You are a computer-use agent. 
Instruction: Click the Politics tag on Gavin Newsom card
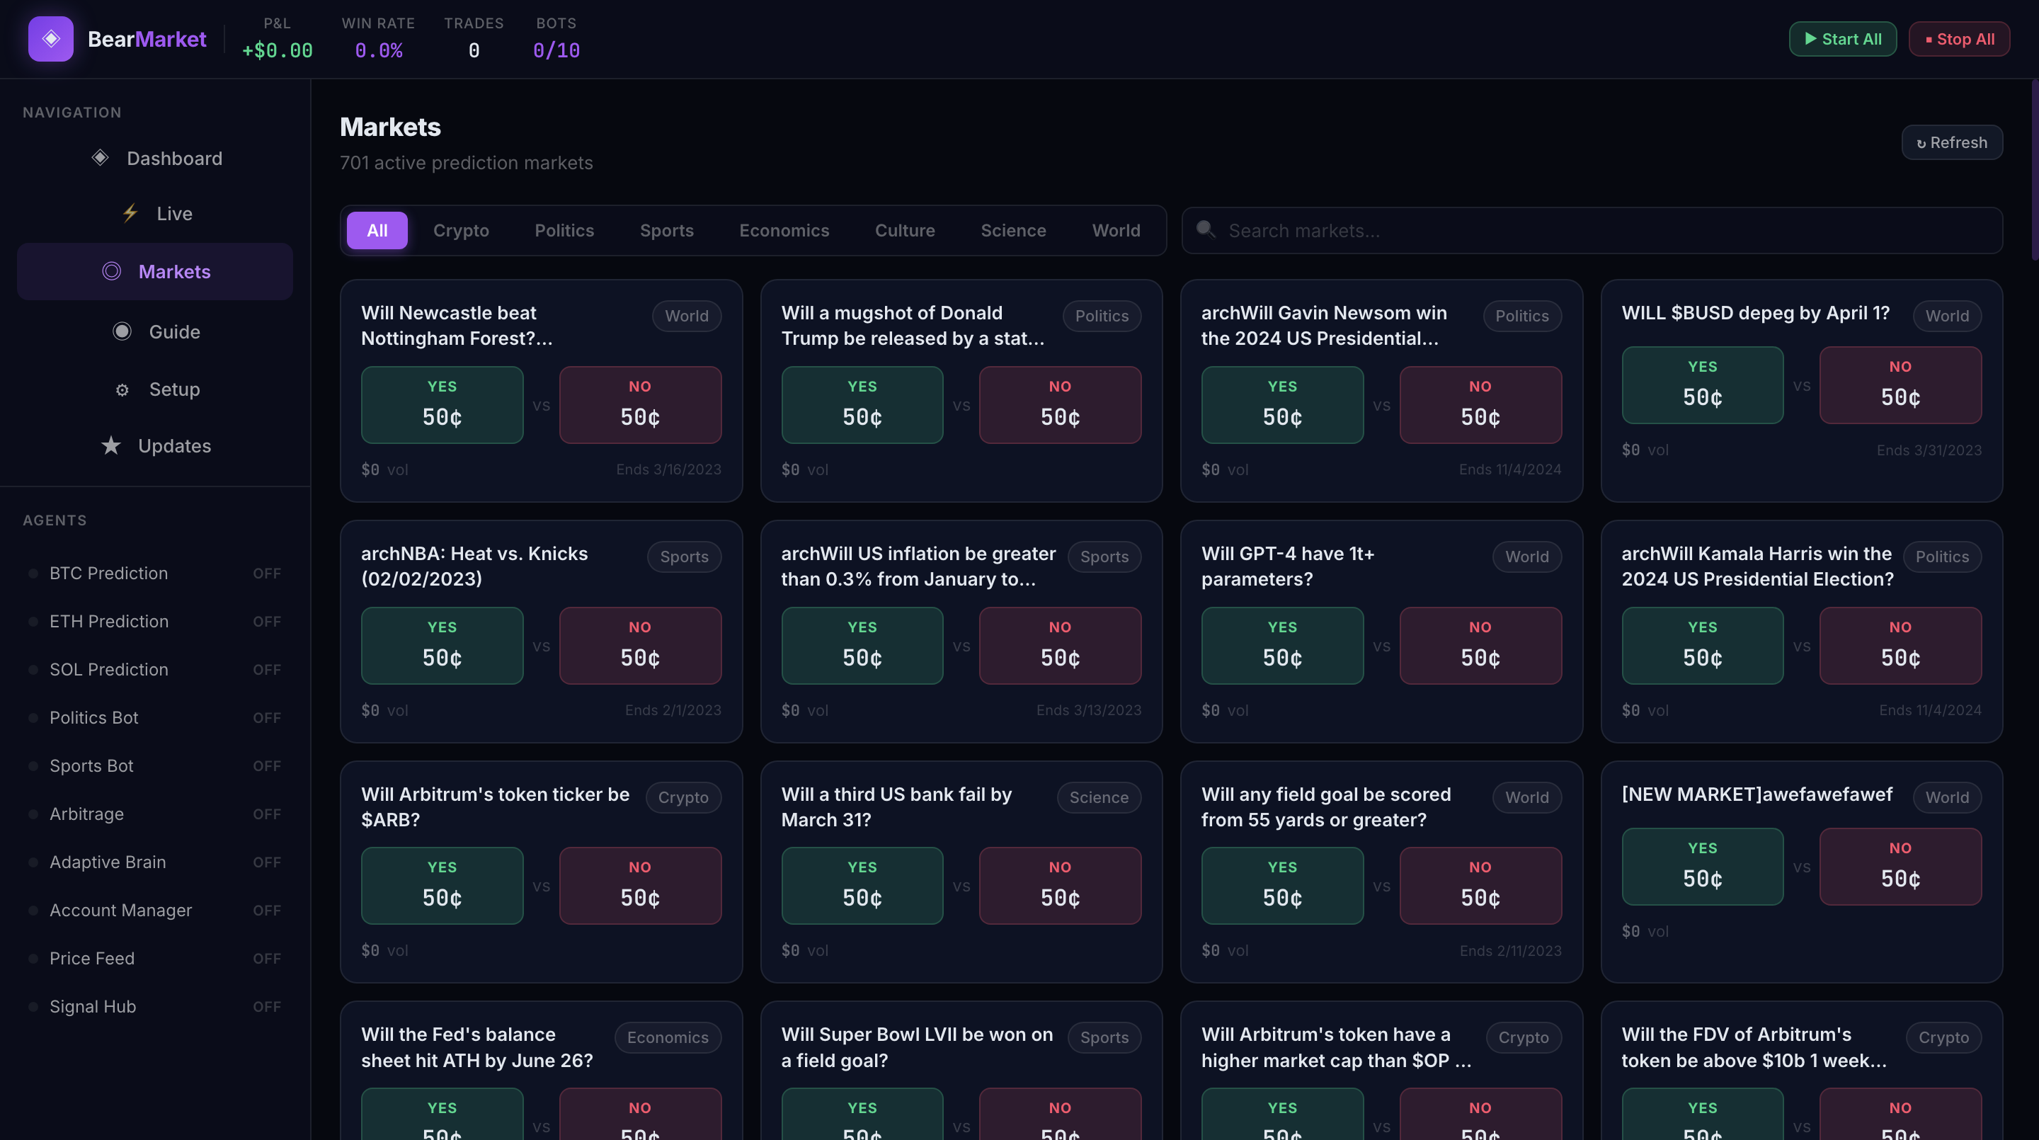(x=1521, y=316)
